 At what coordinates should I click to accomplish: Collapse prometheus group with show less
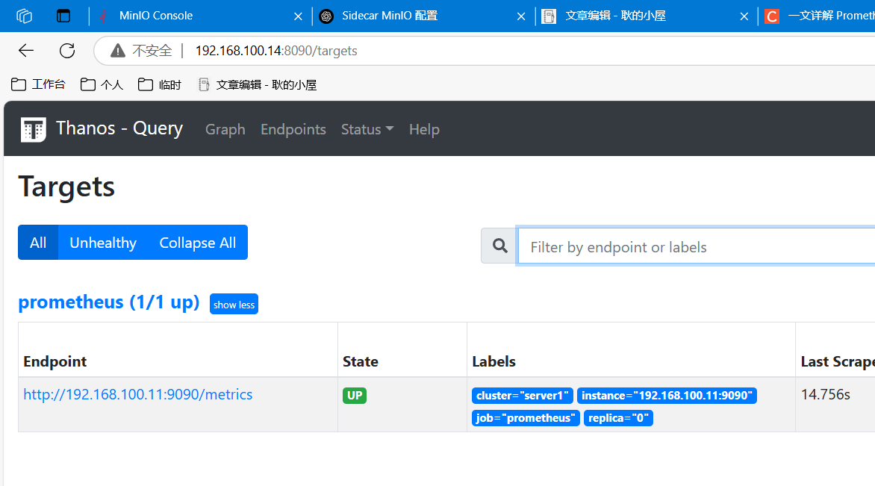(x=234, y=304)
